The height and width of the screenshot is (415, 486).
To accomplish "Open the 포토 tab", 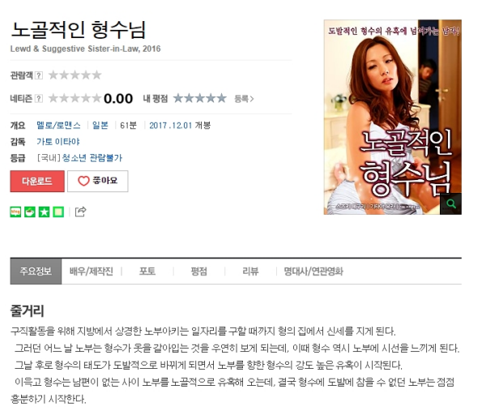I will (x=147, y=272).
